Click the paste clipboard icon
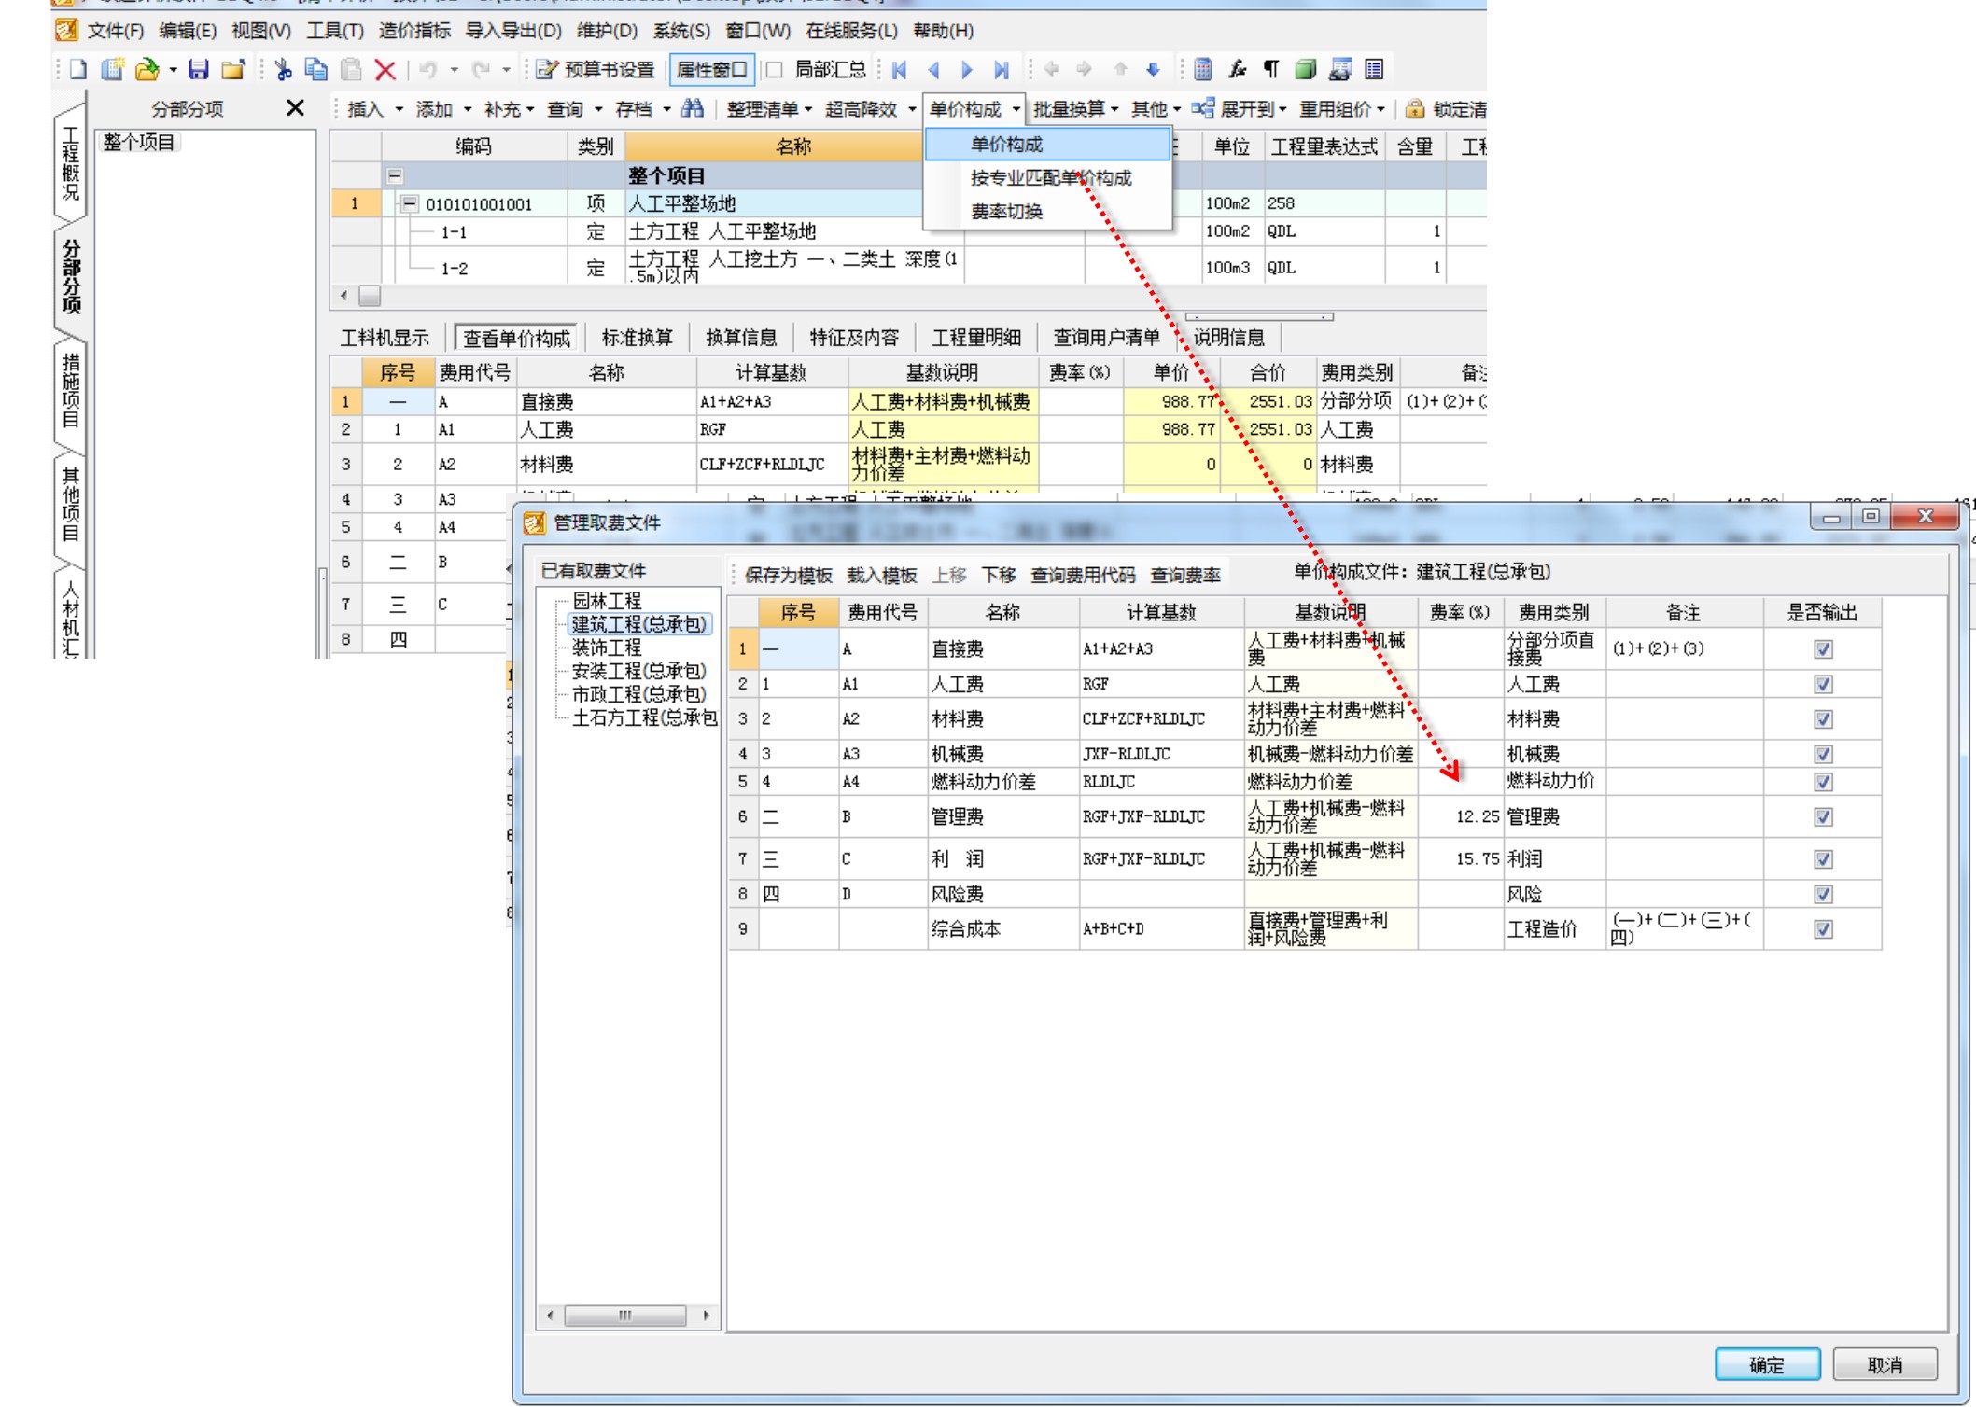 (x=351, y=69)
